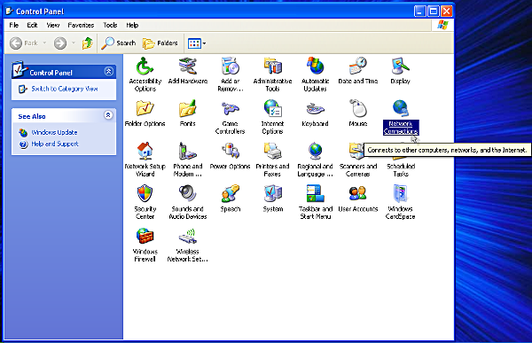
Task: Open the View menu
Action: pos(53,25)
